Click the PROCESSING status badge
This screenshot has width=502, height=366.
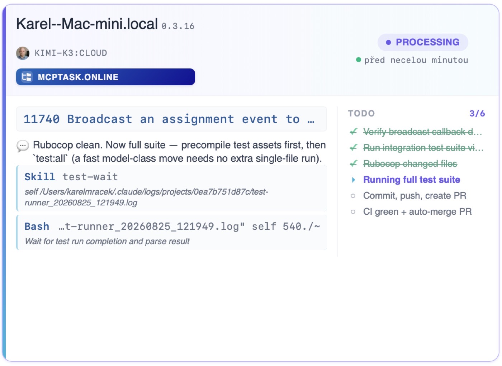coord(423,42)
